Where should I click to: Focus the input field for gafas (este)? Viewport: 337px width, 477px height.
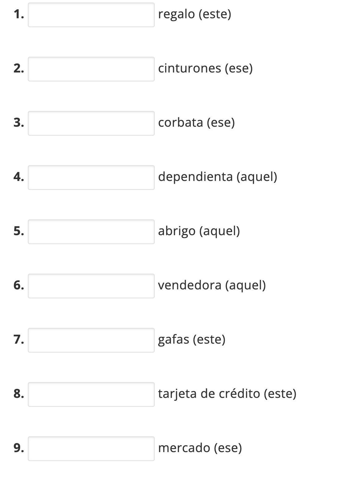[x=91, y=340]
